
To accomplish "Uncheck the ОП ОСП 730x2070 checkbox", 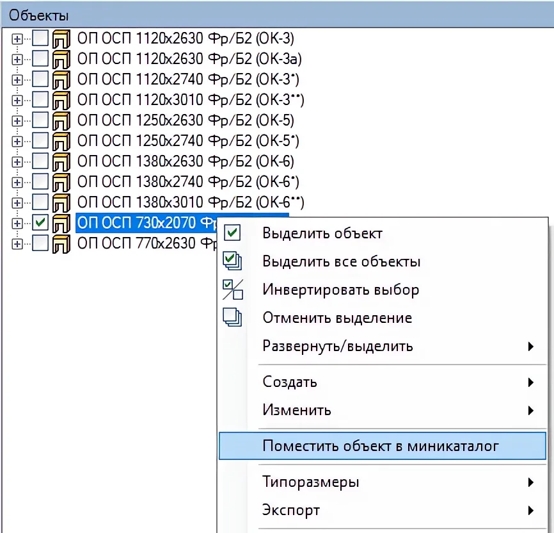I will click(x=40, y=223).
